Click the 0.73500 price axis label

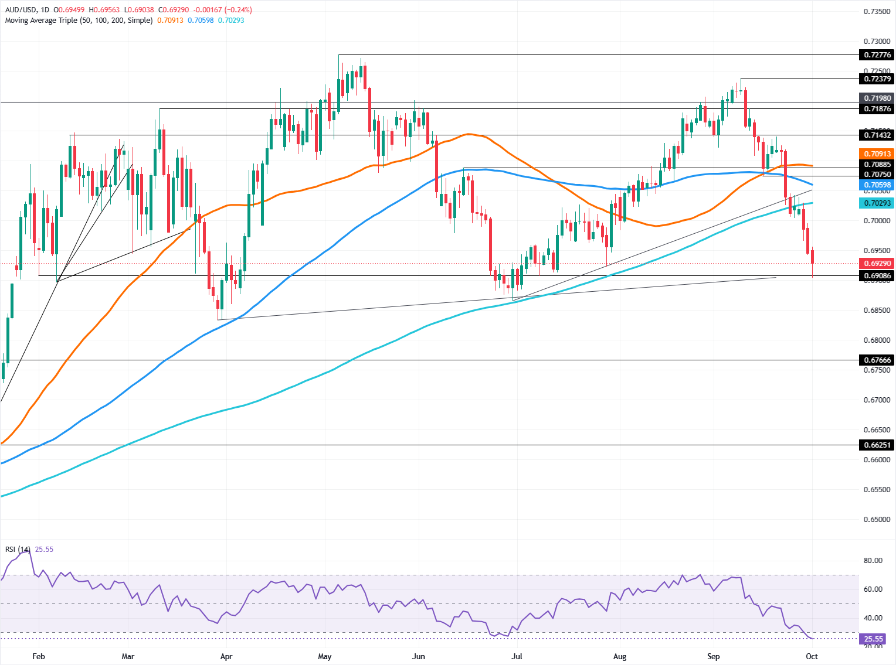click(877, 12)
